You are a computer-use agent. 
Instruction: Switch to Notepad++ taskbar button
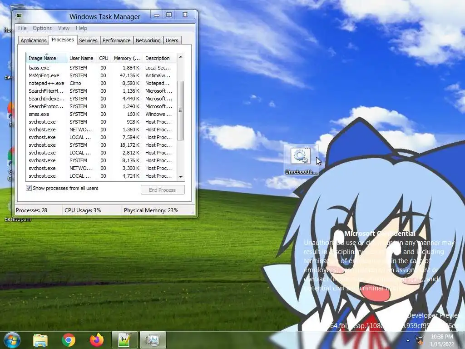124,340
